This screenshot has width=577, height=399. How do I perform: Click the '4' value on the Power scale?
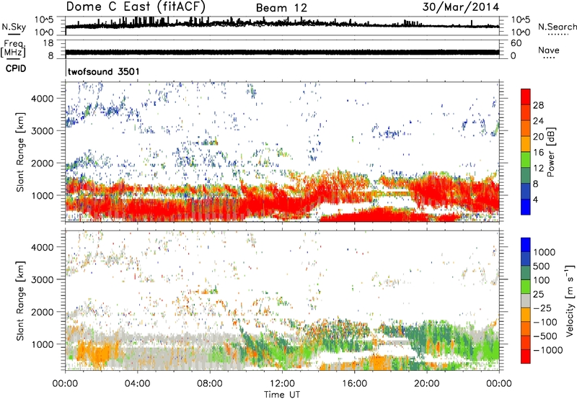(x=535, y=199)
